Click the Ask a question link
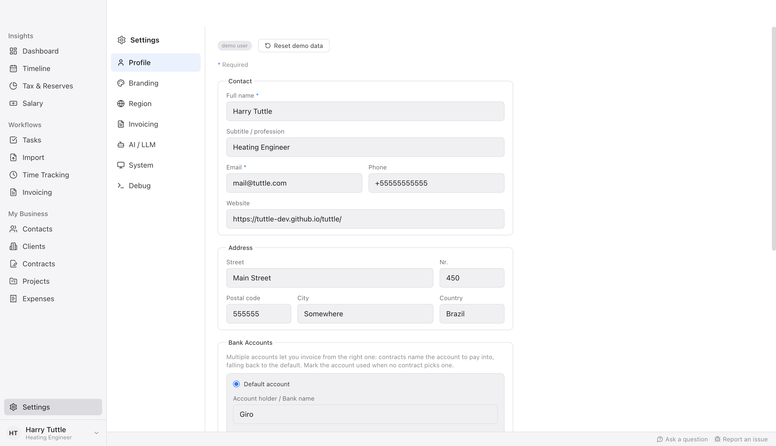The width and height of the screenshot is (776, 446). pyautogui.click(x=682, y=439)
